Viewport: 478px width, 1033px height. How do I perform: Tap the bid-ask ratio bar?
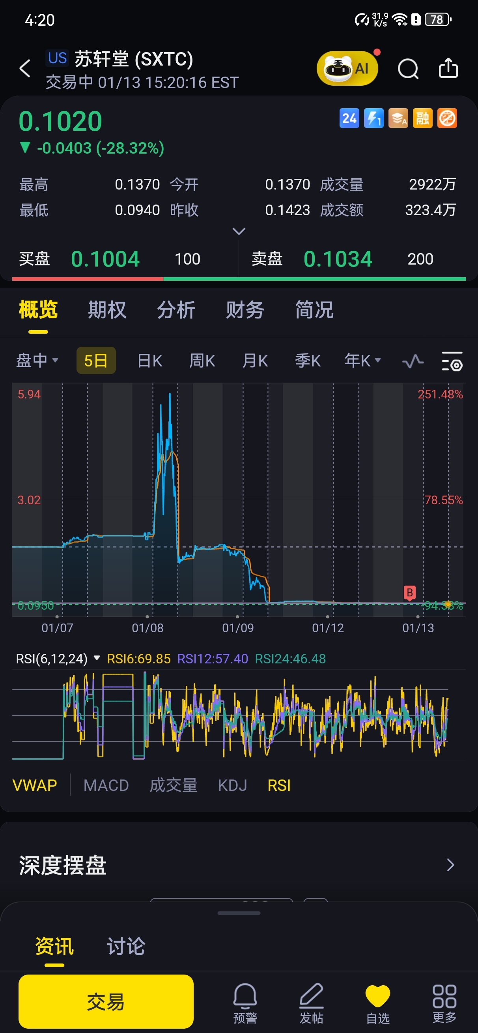(239, 279)
